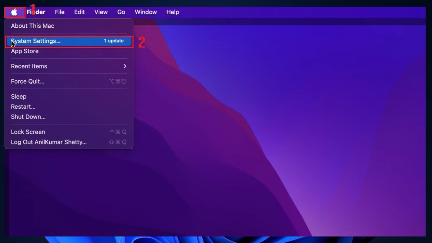This screenshot has height=243, width=432.
Task: Open the Edit menu
Action: coord(80,12)
